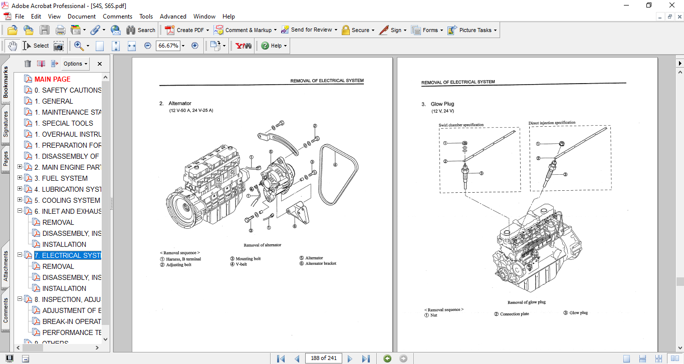Screen dimensions: 684x364
Task: Go to last page of document
Action: (366, 358)
